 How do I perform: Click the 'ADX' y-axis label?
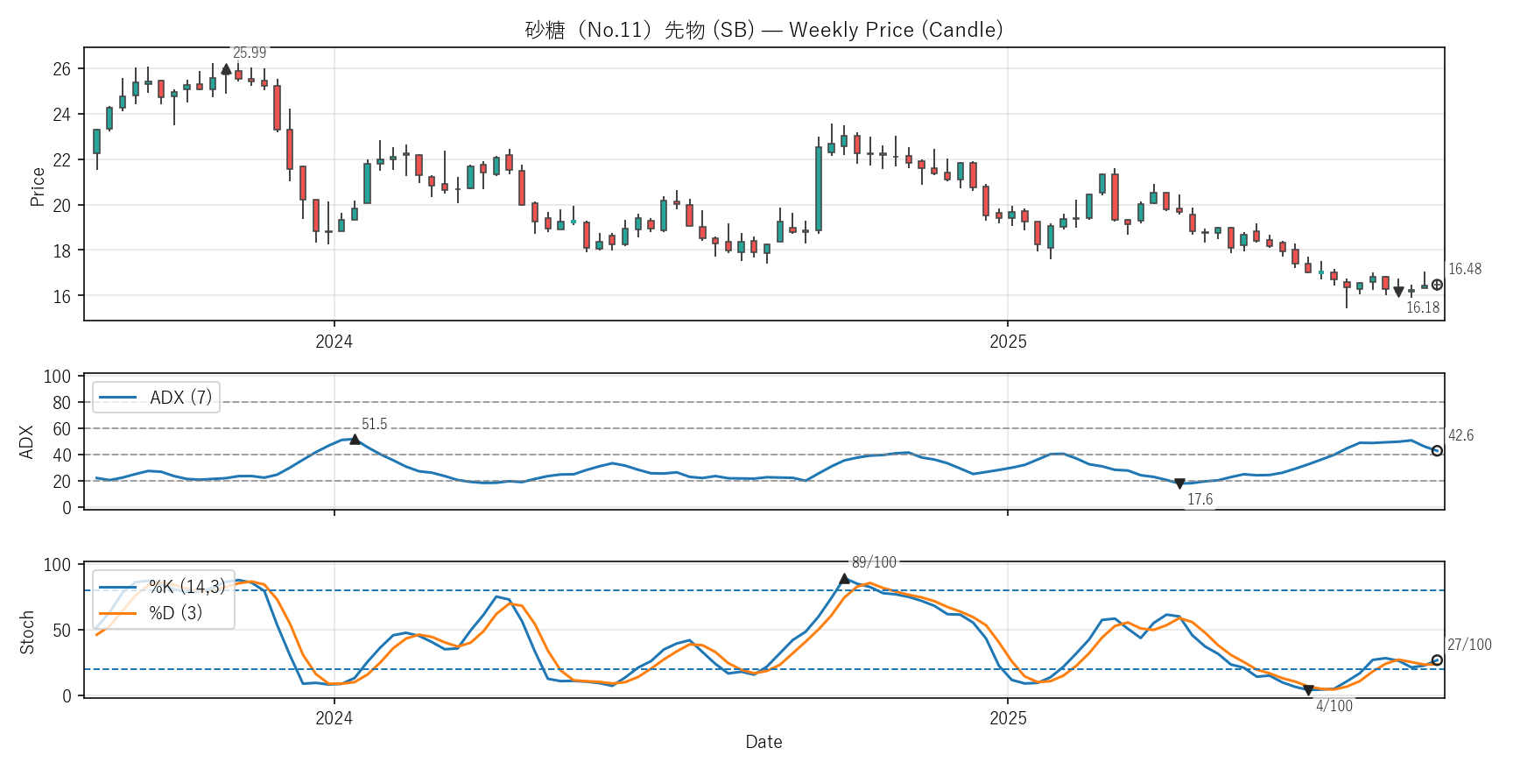(x=27, y=442)
